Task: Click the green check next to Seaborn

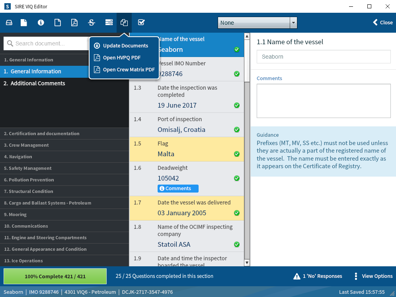Action: [x=237, y=49]
